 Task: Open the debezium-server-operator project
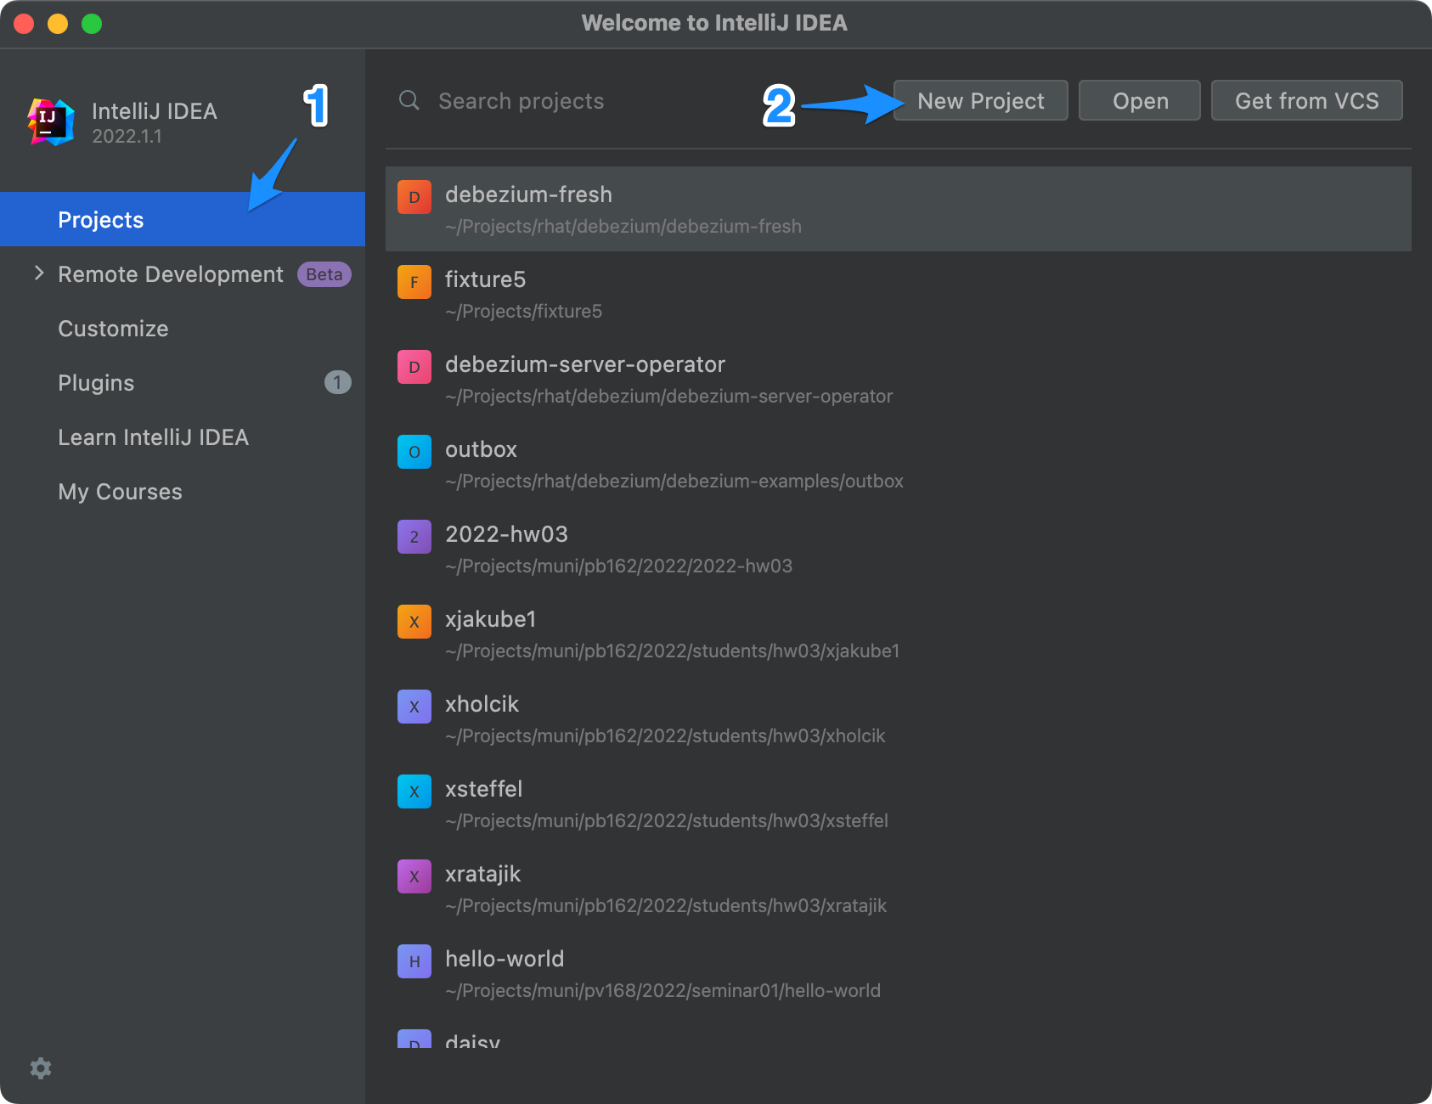899,379
